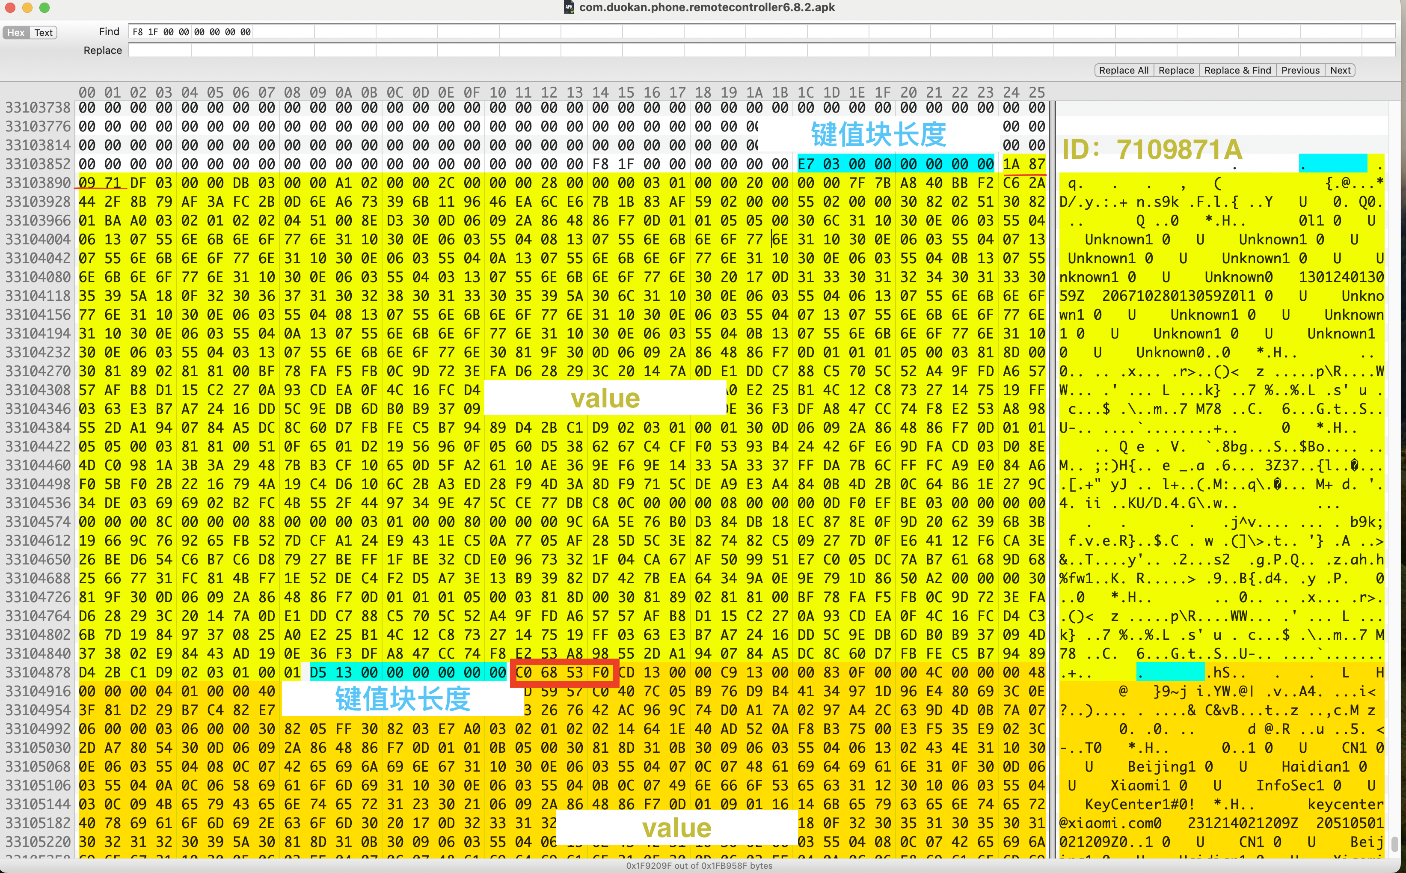1406x873 pixels.
Task: Click column header 1C
Action: click(x=806, y=92)
